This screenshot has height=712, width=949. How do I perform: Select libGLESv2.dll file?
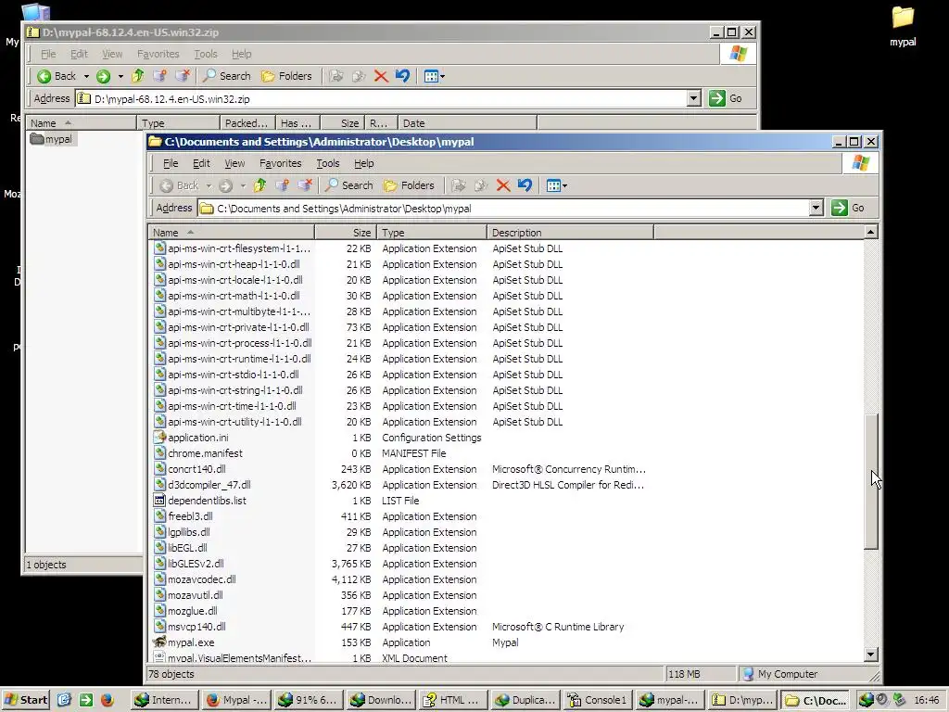click(189, 564)
